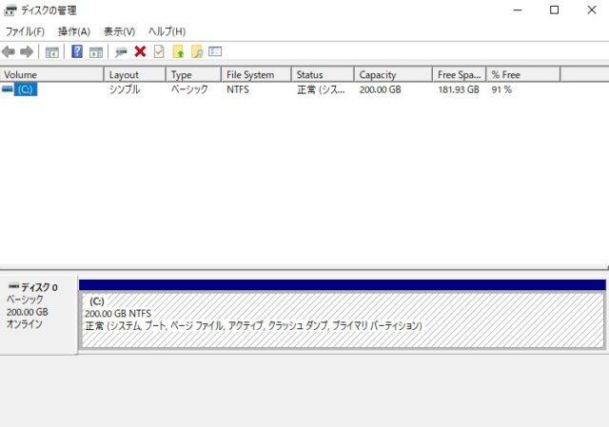Click the partition status text 正常 (システム, ブート...)
This screenshot has width=609, height=427.
(254, 325)
